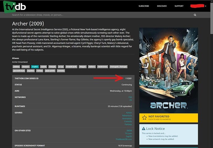This screenshot has height=148, width=213.
Task: Select the русский язык language tab
Action: [19, 71]
